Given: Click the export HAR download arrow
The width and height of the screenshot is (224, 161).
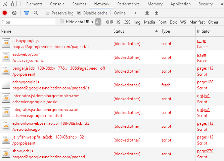Looking at the screenshot, I should pos(156,13).
